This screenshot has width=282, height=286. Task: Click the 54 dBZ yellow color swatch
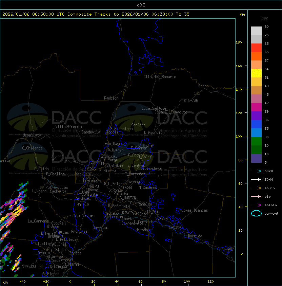click(x=256, y=73)
